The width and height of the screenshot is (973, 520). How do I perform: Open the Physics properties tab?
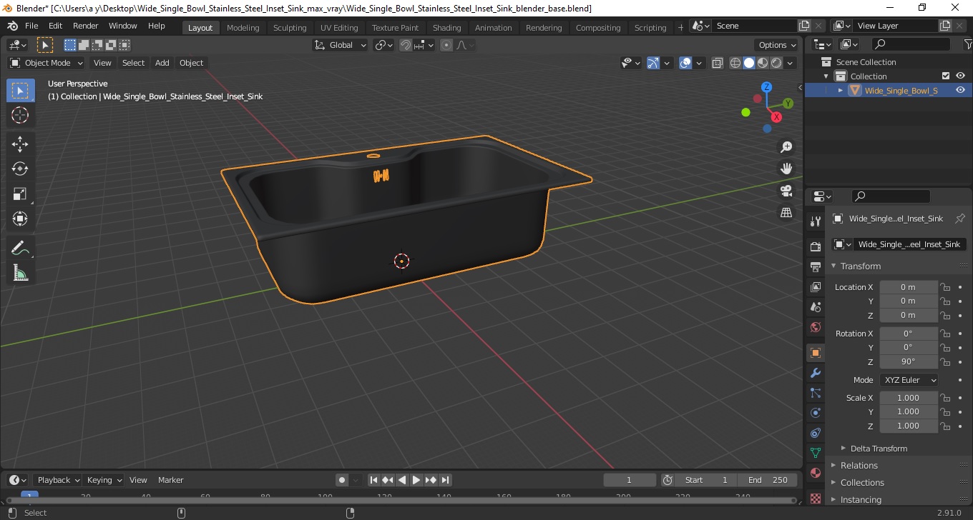coord(815,413)
